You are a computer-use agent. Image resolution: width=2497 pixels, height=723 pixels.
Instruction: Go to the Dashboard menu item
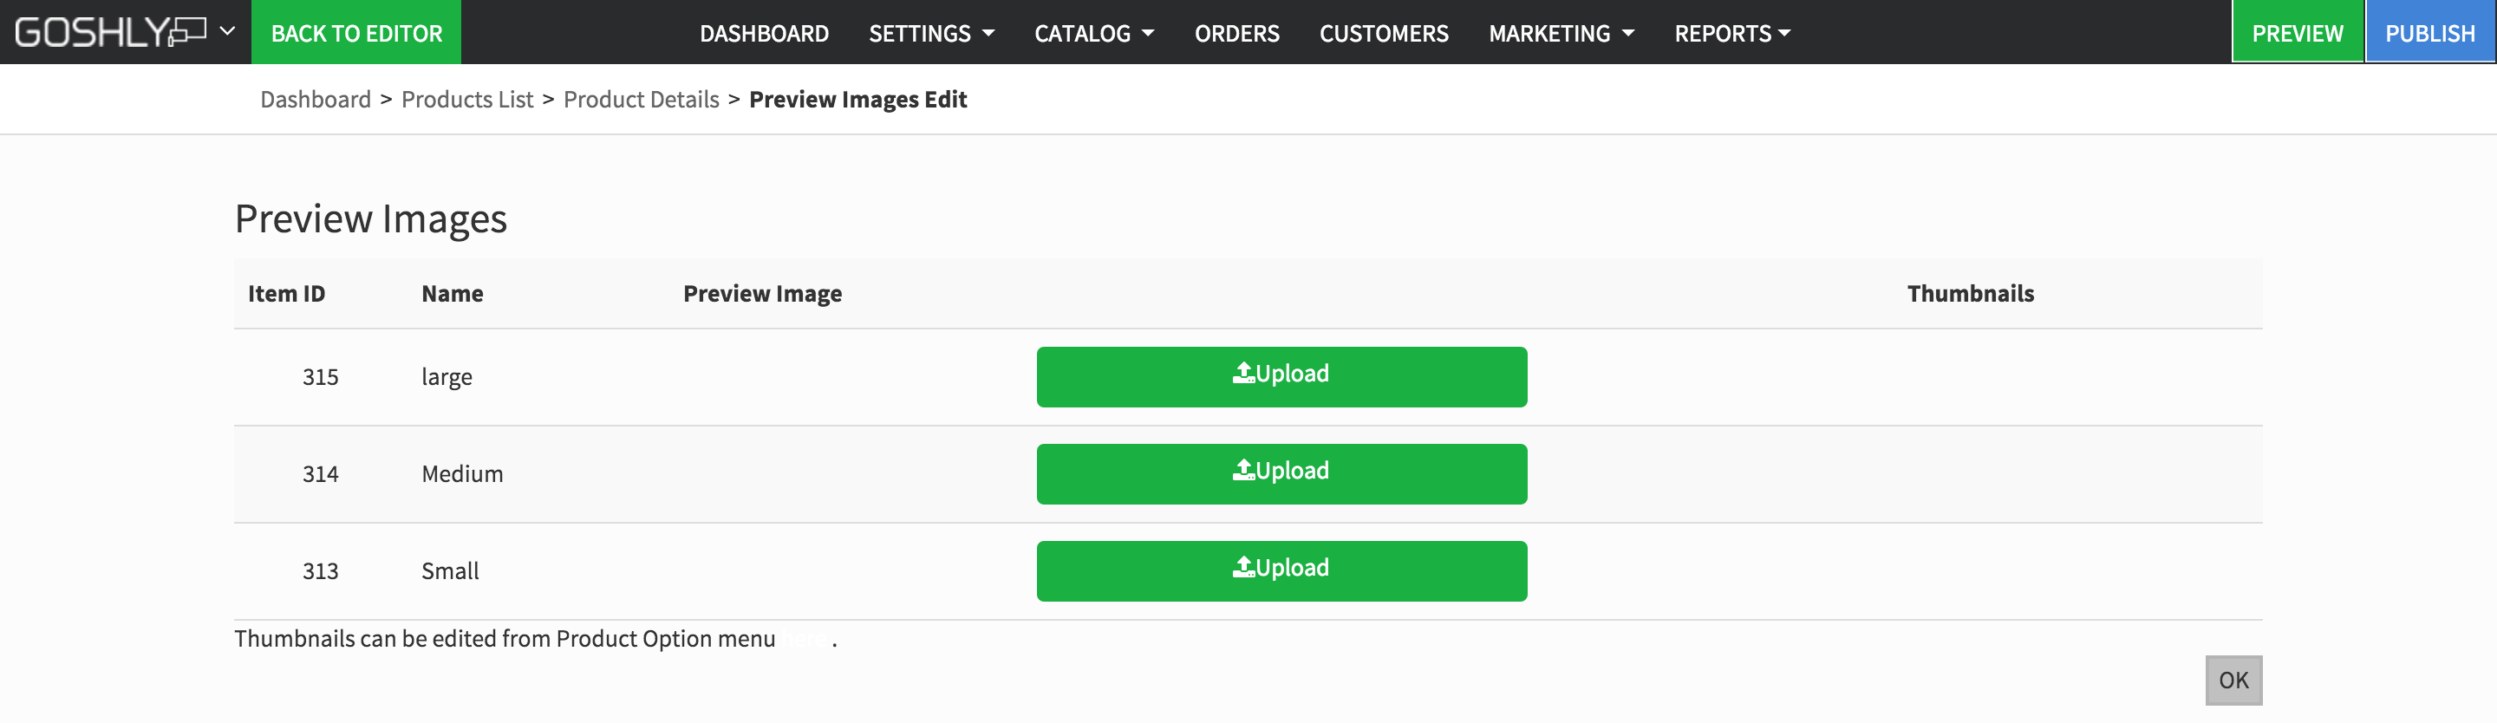[764, 33]
